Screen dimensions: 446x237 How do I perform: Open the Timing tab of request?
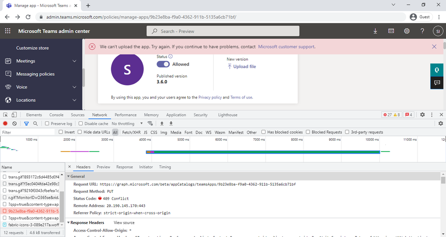(165, 167)
